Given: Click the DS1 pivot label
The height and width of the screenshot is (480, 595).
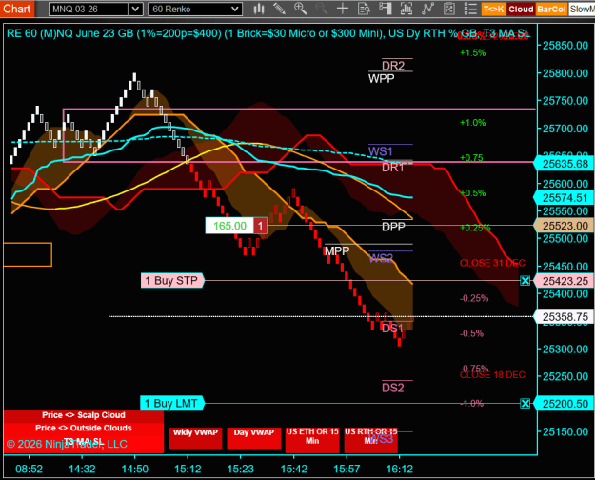Looking at the screenshot, I should click(x=392, y=329).
